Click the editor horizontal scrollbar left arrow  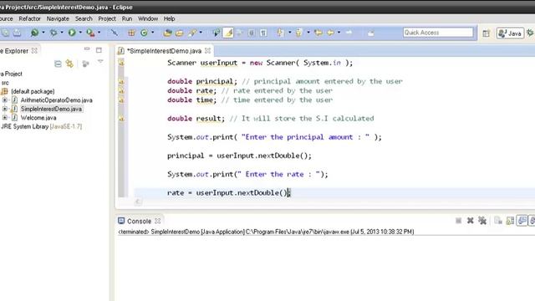pyautogui.click(x=138, y=202)
